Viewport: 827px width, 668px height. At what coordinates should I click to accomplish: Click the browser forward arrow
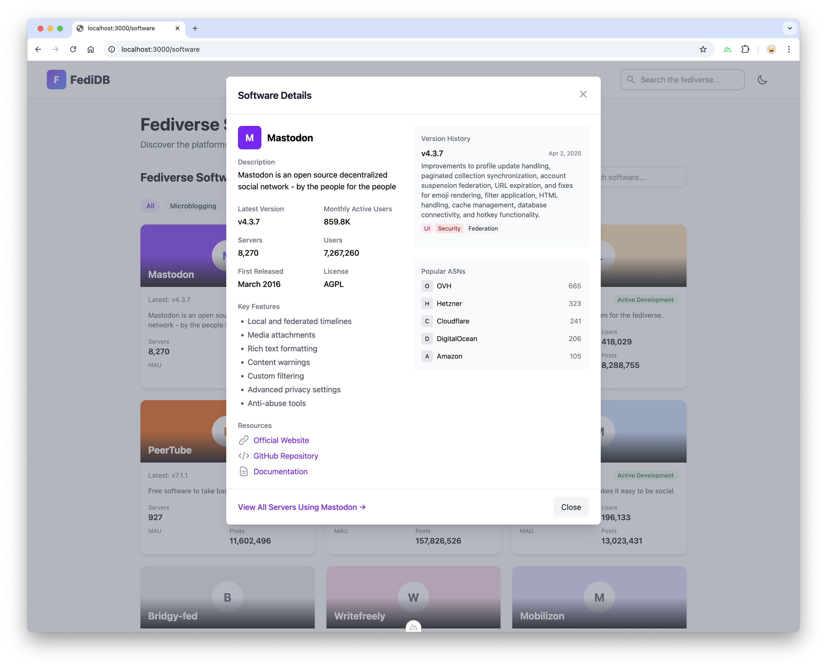click(56, 49)
